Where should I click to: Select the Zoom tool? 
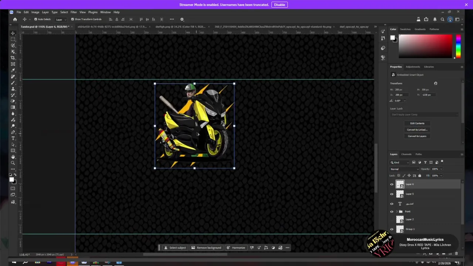click(13, 163)
